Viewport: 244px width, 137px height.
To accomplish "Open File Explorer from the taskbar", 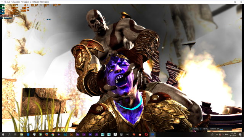I will [22, 134].
